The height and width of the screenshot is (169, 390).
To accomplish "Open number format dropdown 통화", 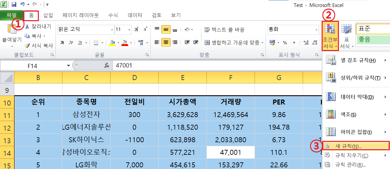I will pyautogui.click(x=316, y=29).
